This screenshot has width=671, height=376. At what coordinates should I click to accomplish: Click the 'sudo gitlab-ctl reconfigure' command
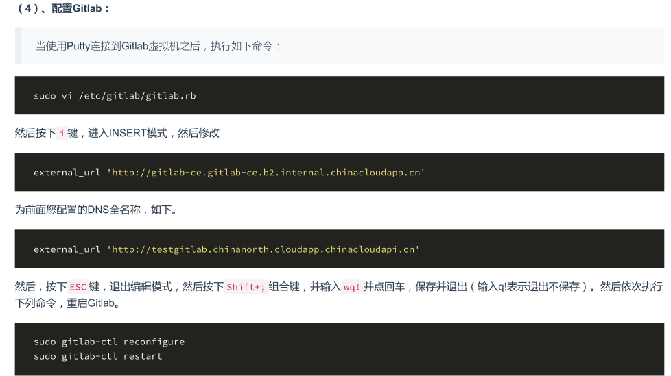pyautogui.click(x=109, y=342)
